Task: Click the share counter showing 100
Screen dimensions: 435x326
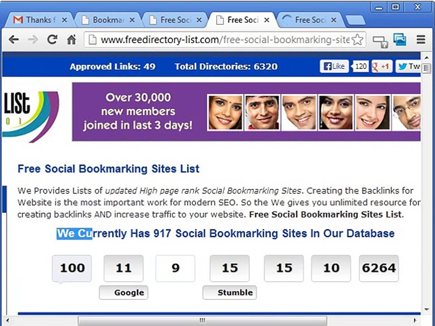Action: tap(72, 268)
